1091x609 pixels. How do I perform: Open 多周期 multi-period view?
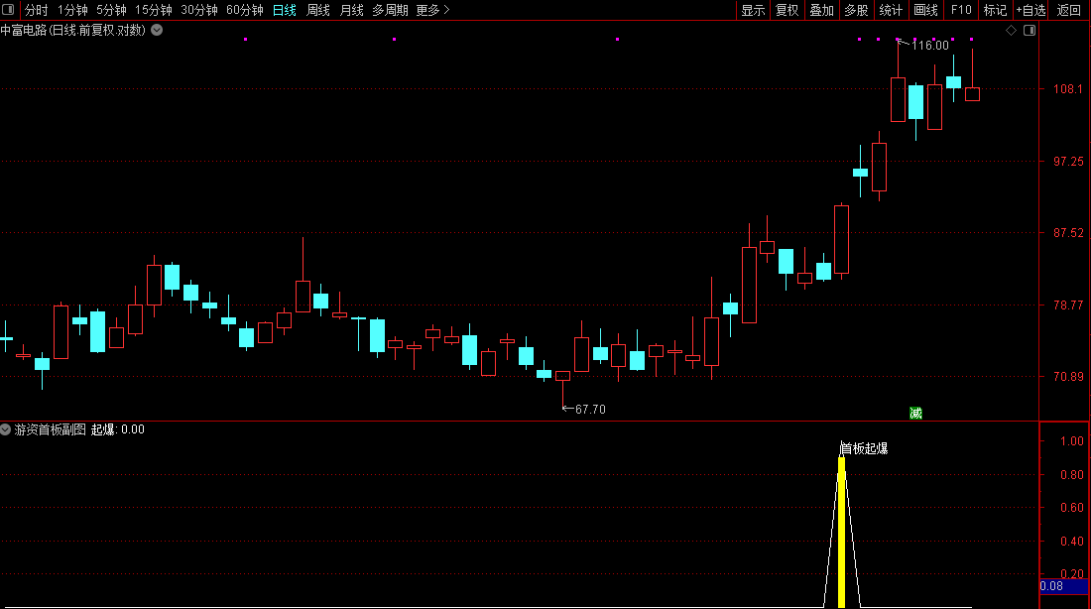point(390,11)
